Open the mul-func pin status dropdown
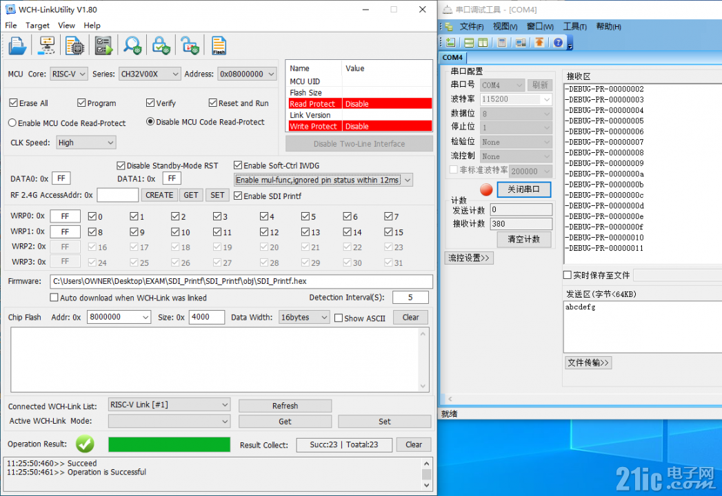 pyautogui.click(x=323, y=180)
